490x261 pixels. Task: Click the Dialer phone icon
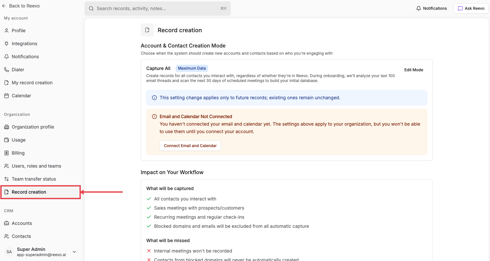tap(7, 70)
